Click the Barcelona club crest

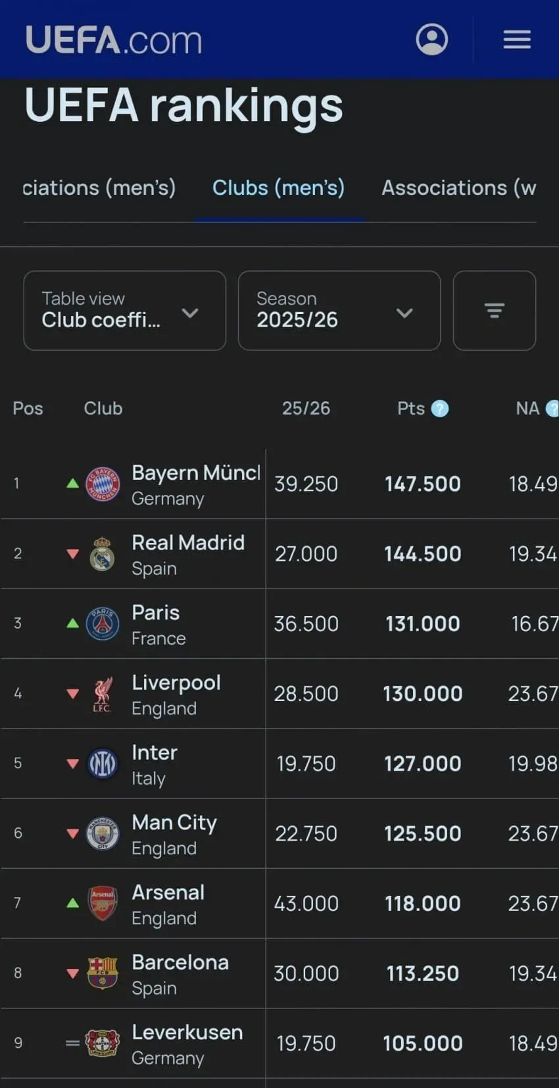tap(103, 973)
